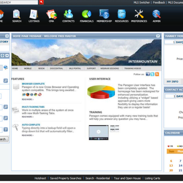Select the RDESK tab
The height and width of the screenshot is (183, 183).
coord(42,68)
